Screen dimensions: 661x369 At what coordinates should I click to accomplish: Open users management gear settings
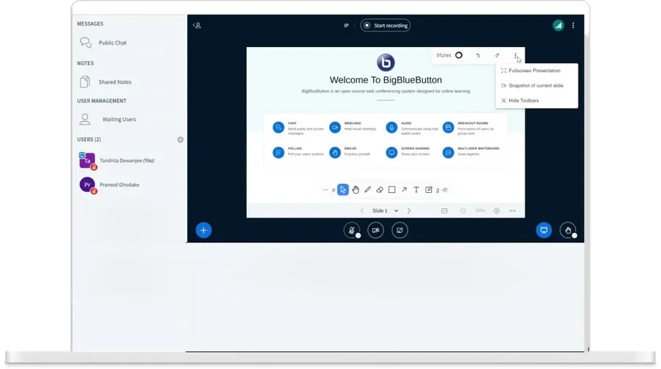click(181, 140)
